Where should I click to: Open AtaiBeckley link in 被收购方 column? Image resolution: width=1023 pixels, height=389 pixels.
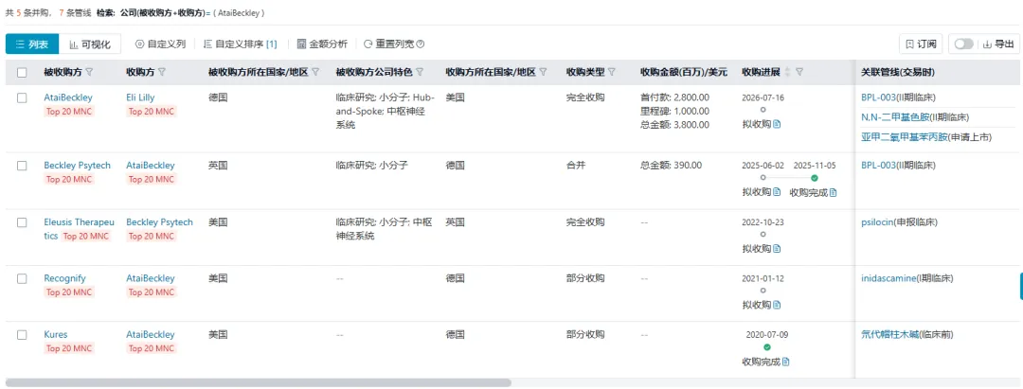coord(68,97)
